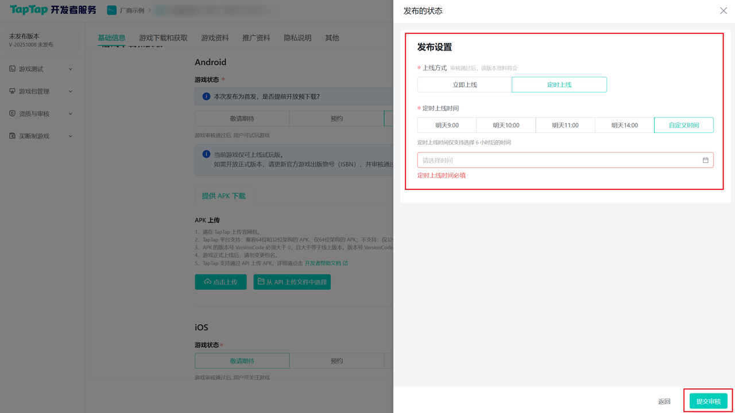The height and width of the screenshot is (413, 735).
Task: Select 立即上线 publish mode
Action: pos(465,85)
